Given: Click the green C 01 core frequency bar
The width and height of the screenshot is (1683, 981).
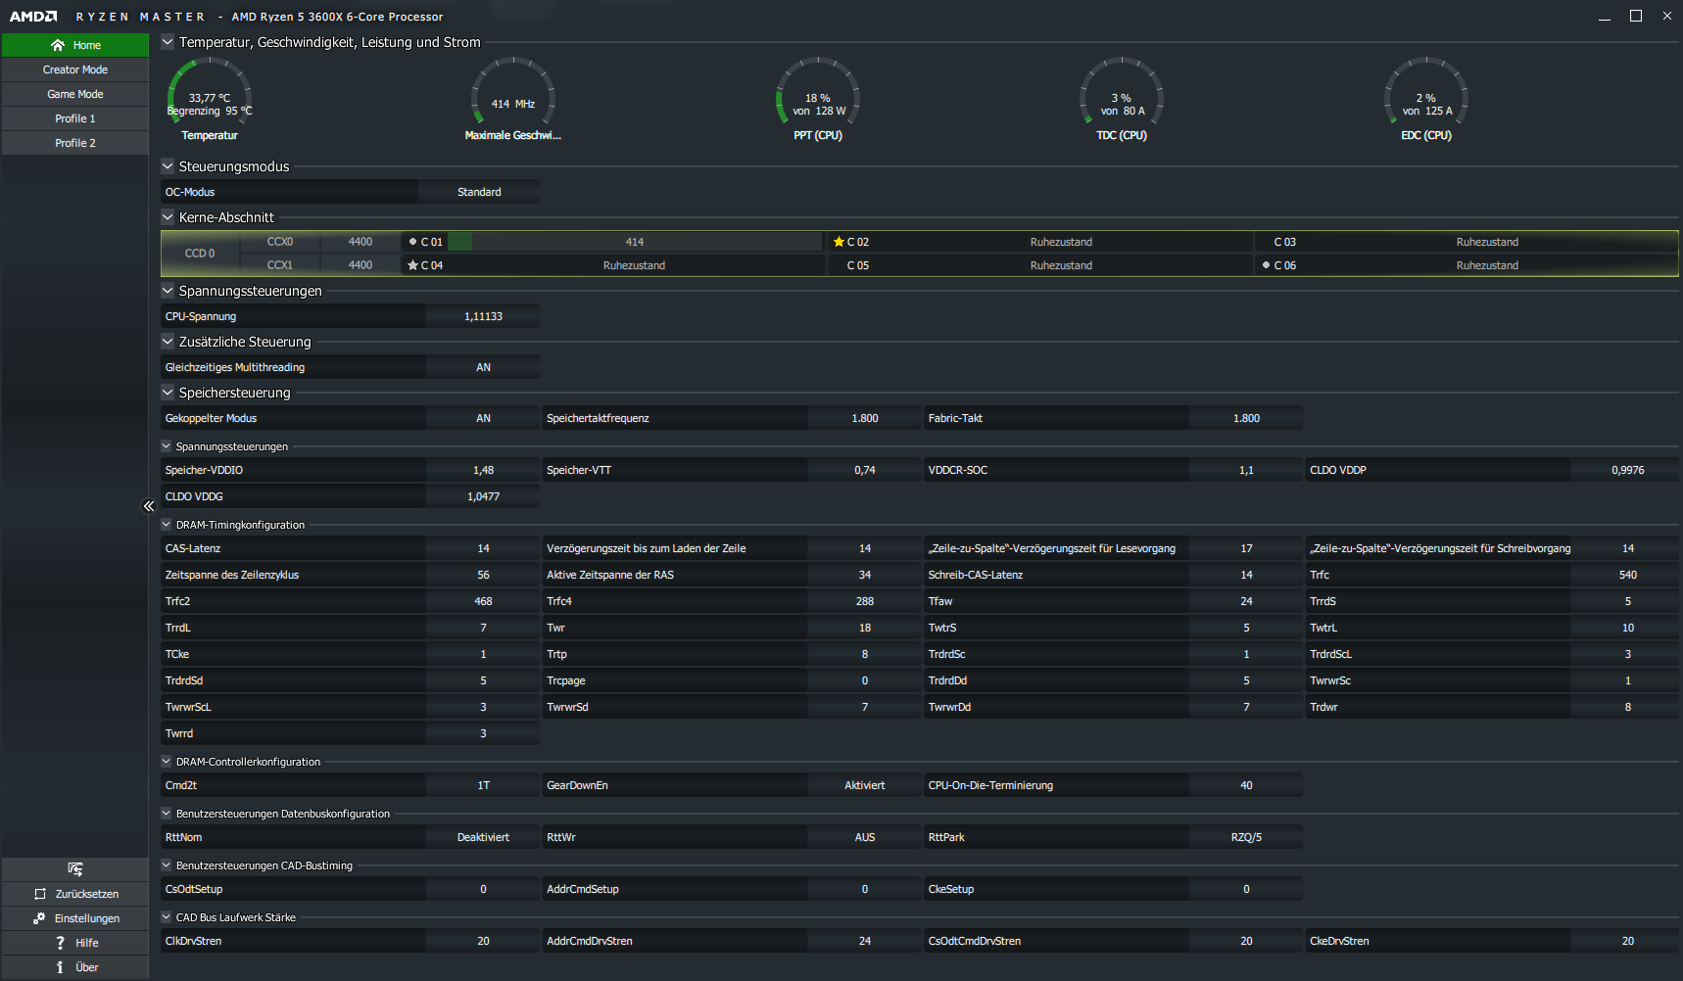Looking at the screenshot, I should pyautogui.click(x=459, y=242).
